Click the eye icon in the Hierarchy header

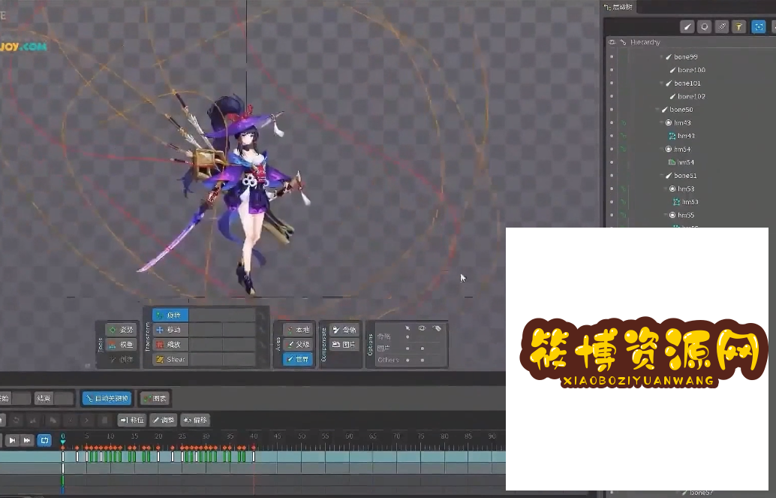[612, 42]
